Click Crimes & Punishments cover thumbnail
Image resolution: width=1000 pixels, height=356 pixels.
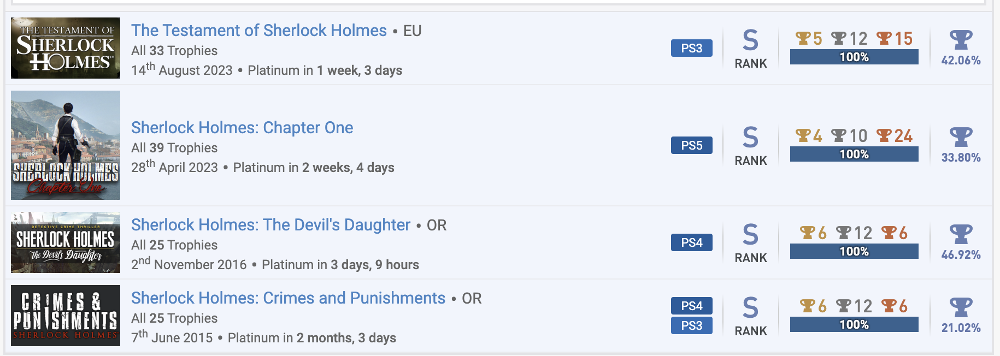coord(66,316)
